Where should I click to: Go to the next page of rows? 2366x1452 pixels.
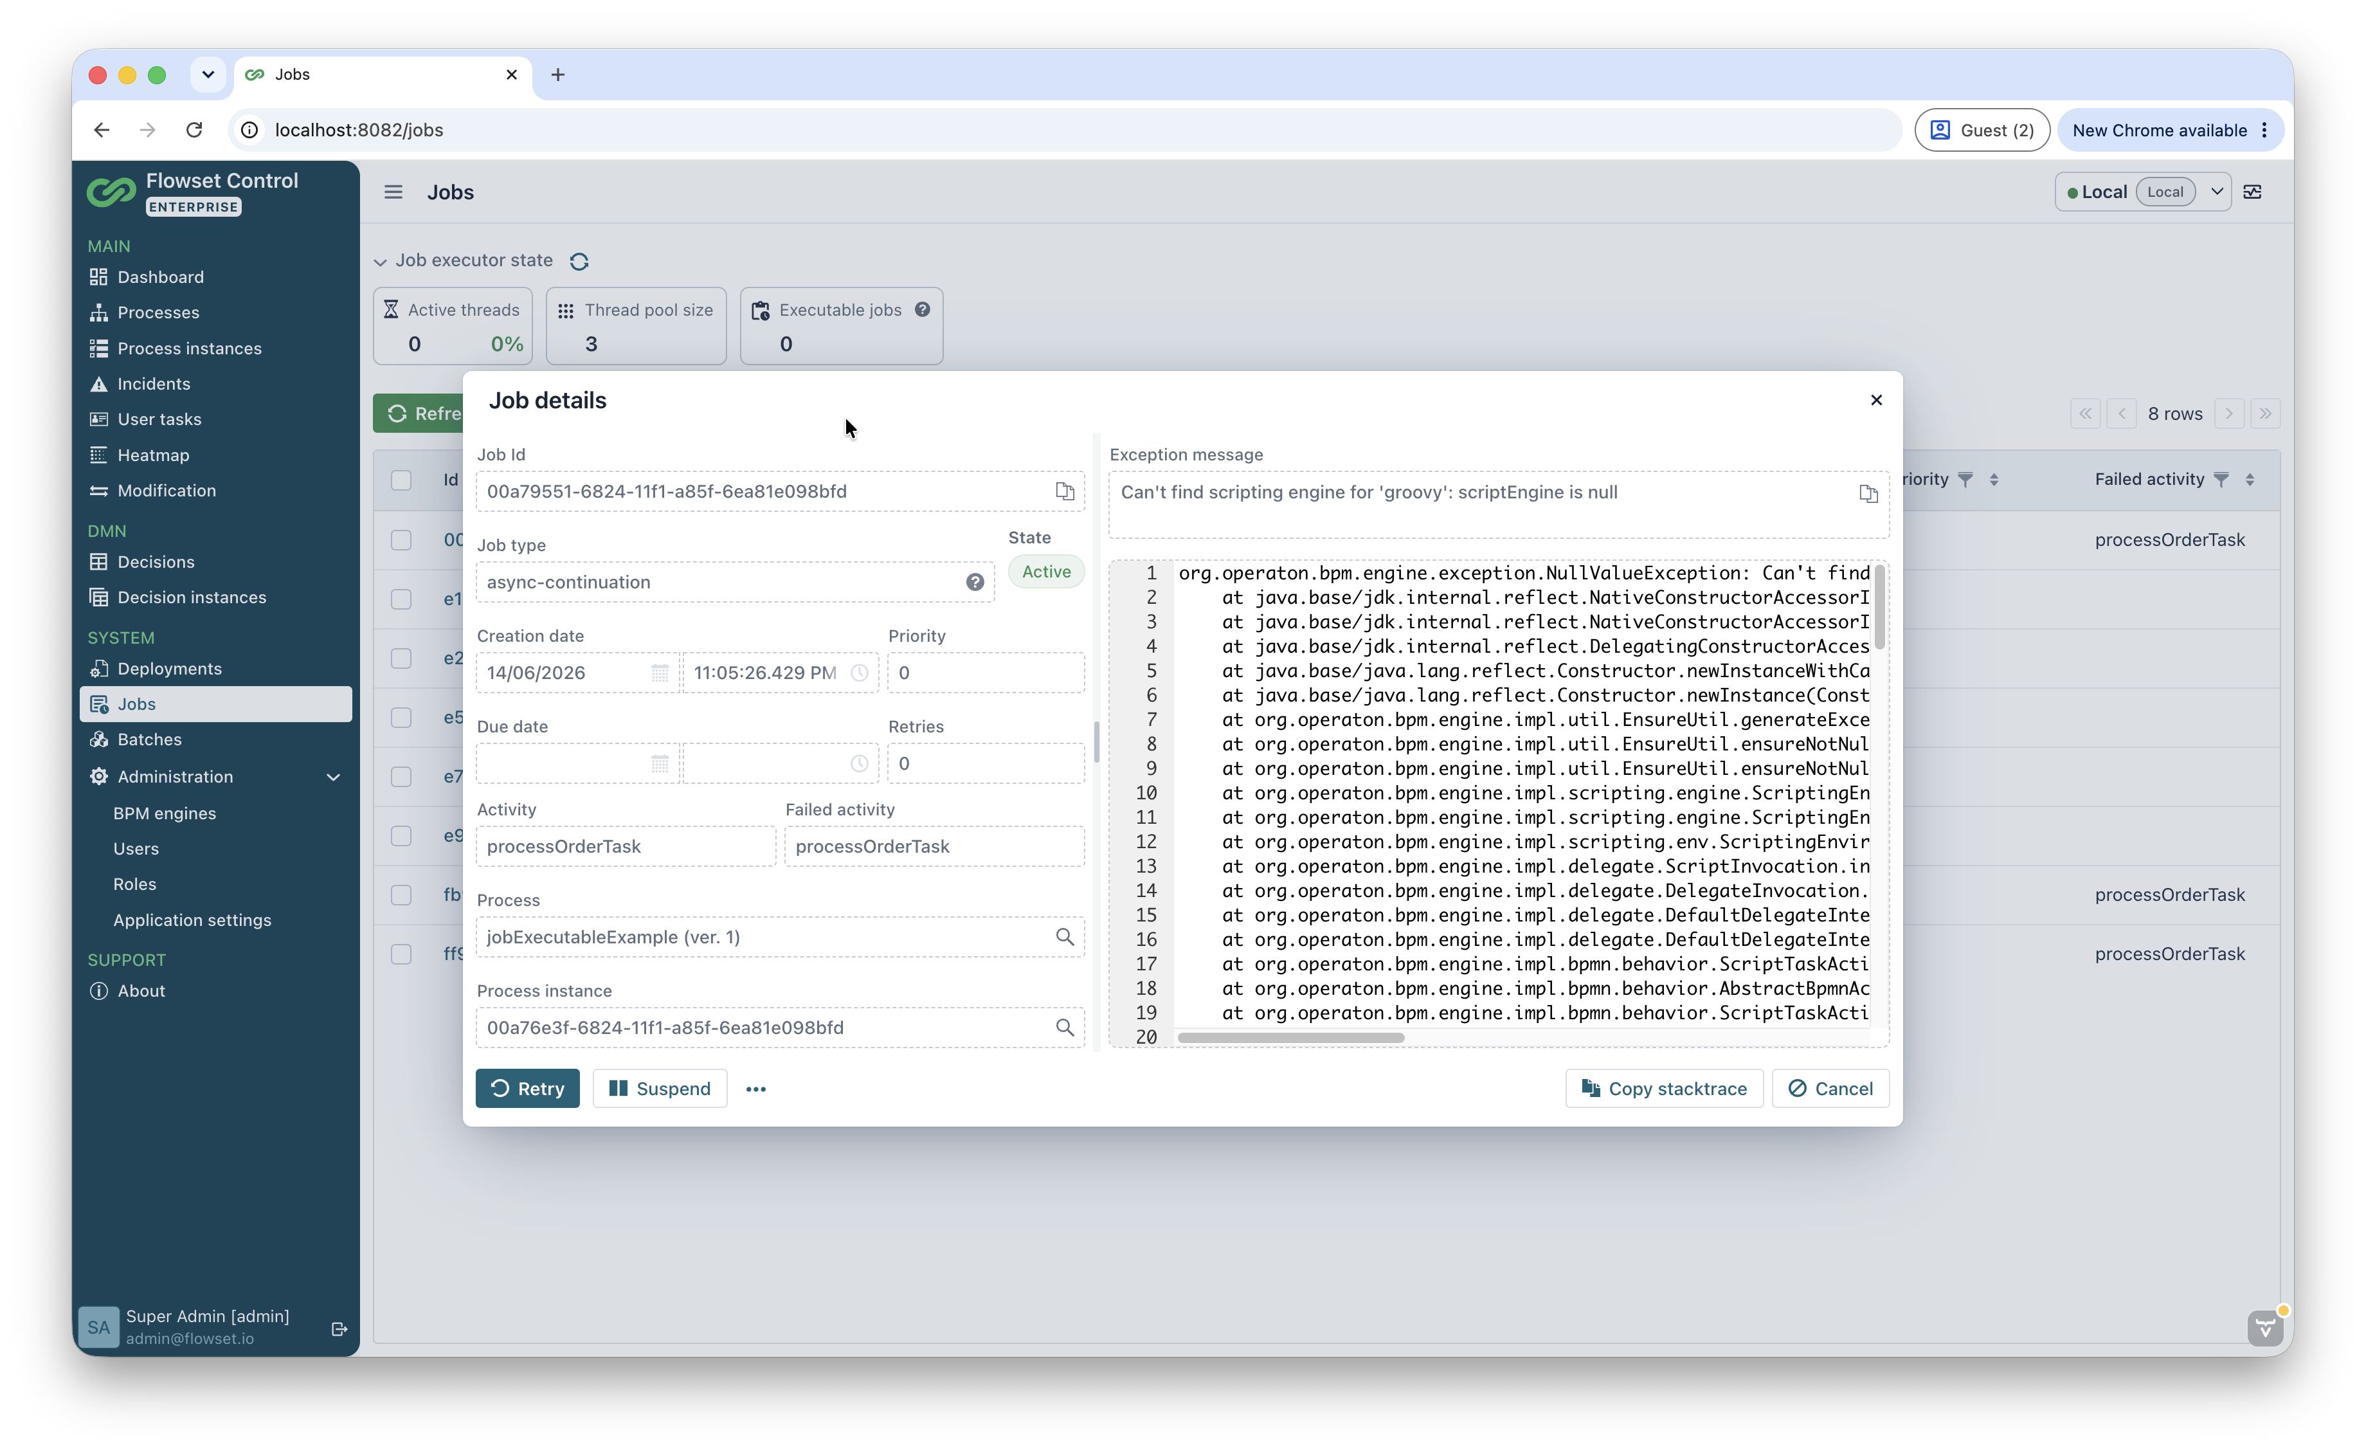pyautogui.click(x=2228, y=414)
